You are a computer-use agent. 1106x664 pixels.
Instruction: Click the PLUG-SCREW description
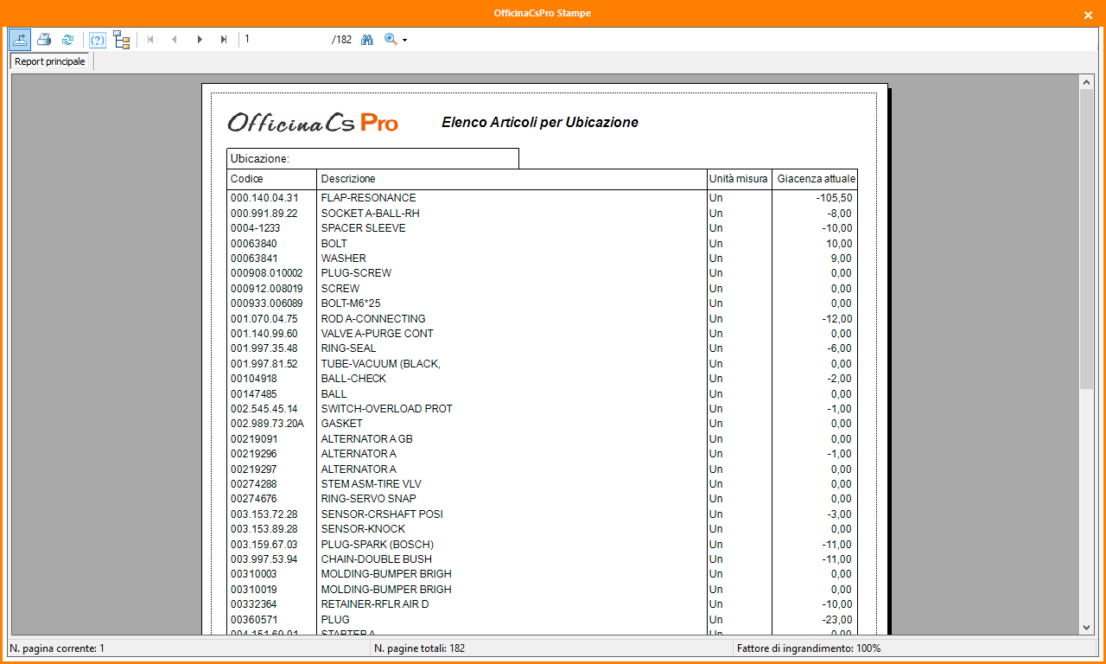pos(356,273)
